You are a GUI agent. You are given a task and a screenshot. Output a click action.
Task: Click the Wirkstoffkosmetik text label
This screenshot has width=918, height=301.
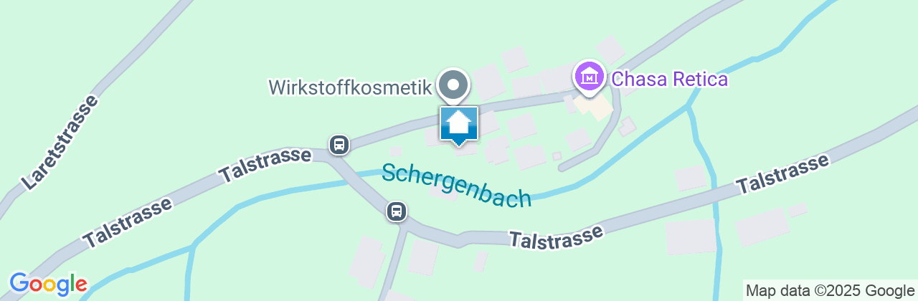tap(350, 87)
